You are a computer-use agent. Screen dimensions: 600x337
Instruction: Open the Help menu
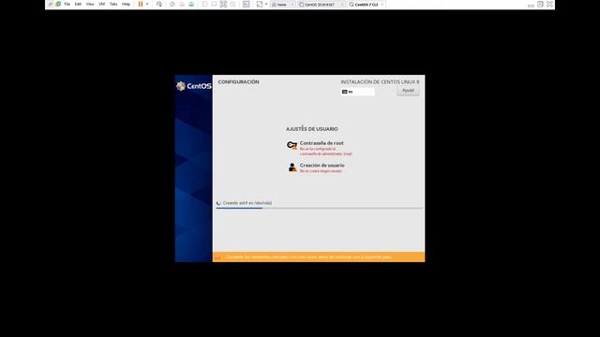pyautogui.click(x=126, y=4)
